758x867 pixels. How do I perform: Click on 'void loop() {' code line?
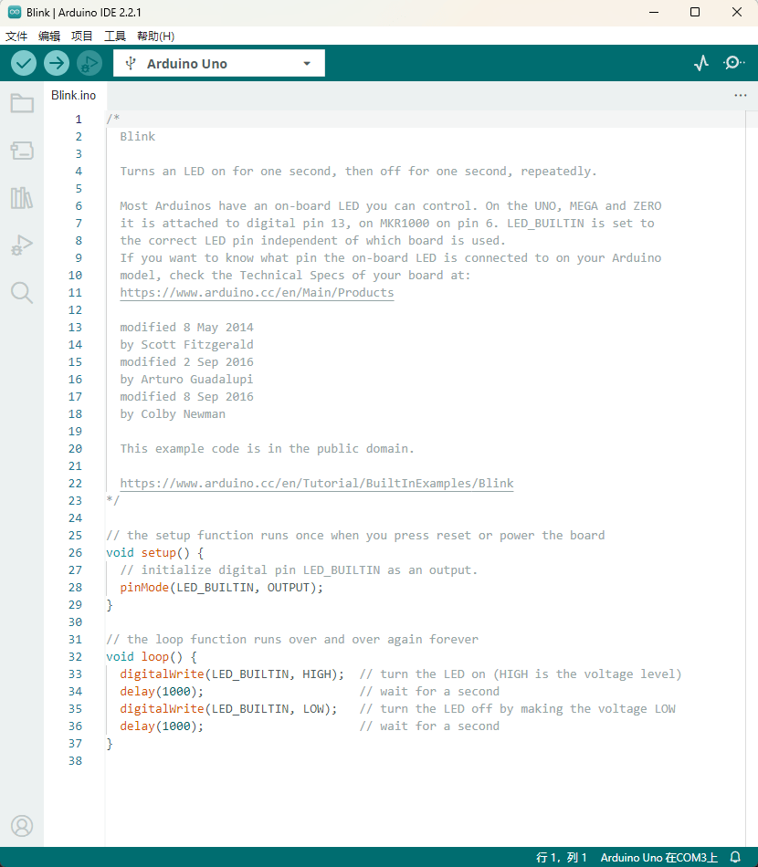tap(152, 657)
